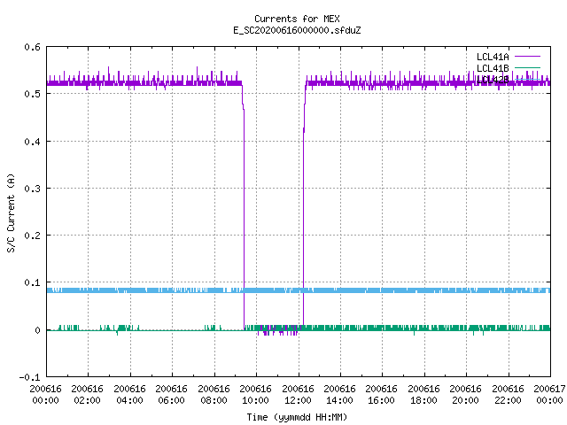Click y-axis tick value 0.3

(32, 189)
